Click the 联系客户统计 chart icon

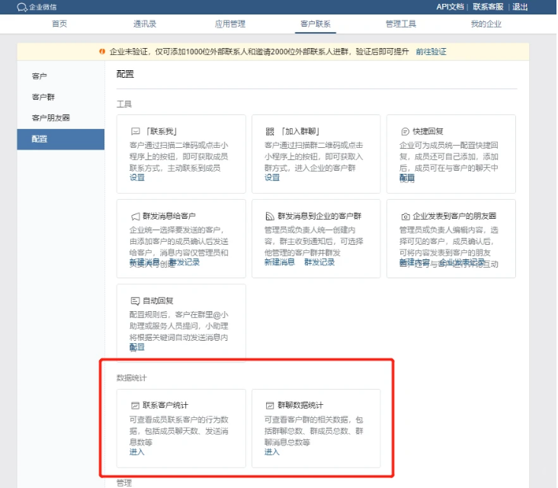point(135,406)
